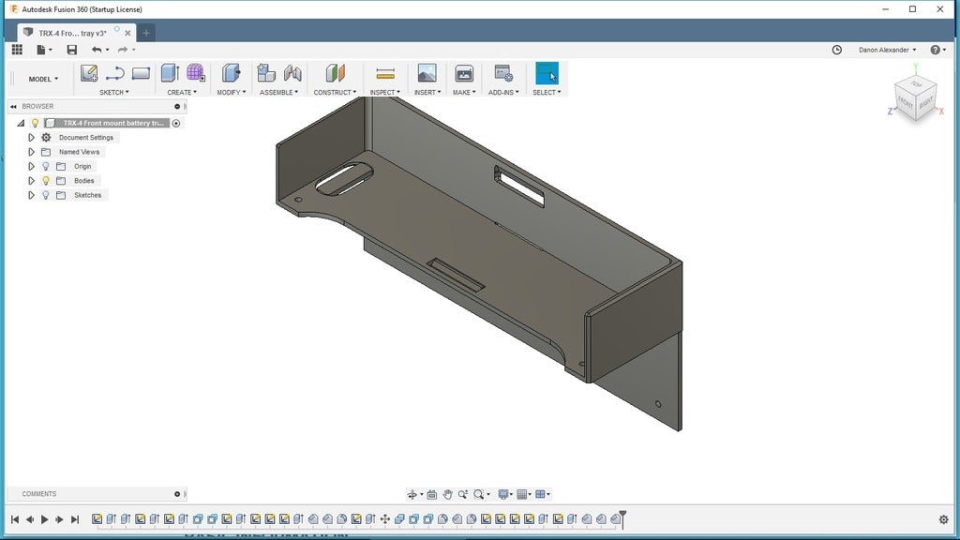
Task: Close the TRX-4 tray v3 tab
Action: coord(127,33)
